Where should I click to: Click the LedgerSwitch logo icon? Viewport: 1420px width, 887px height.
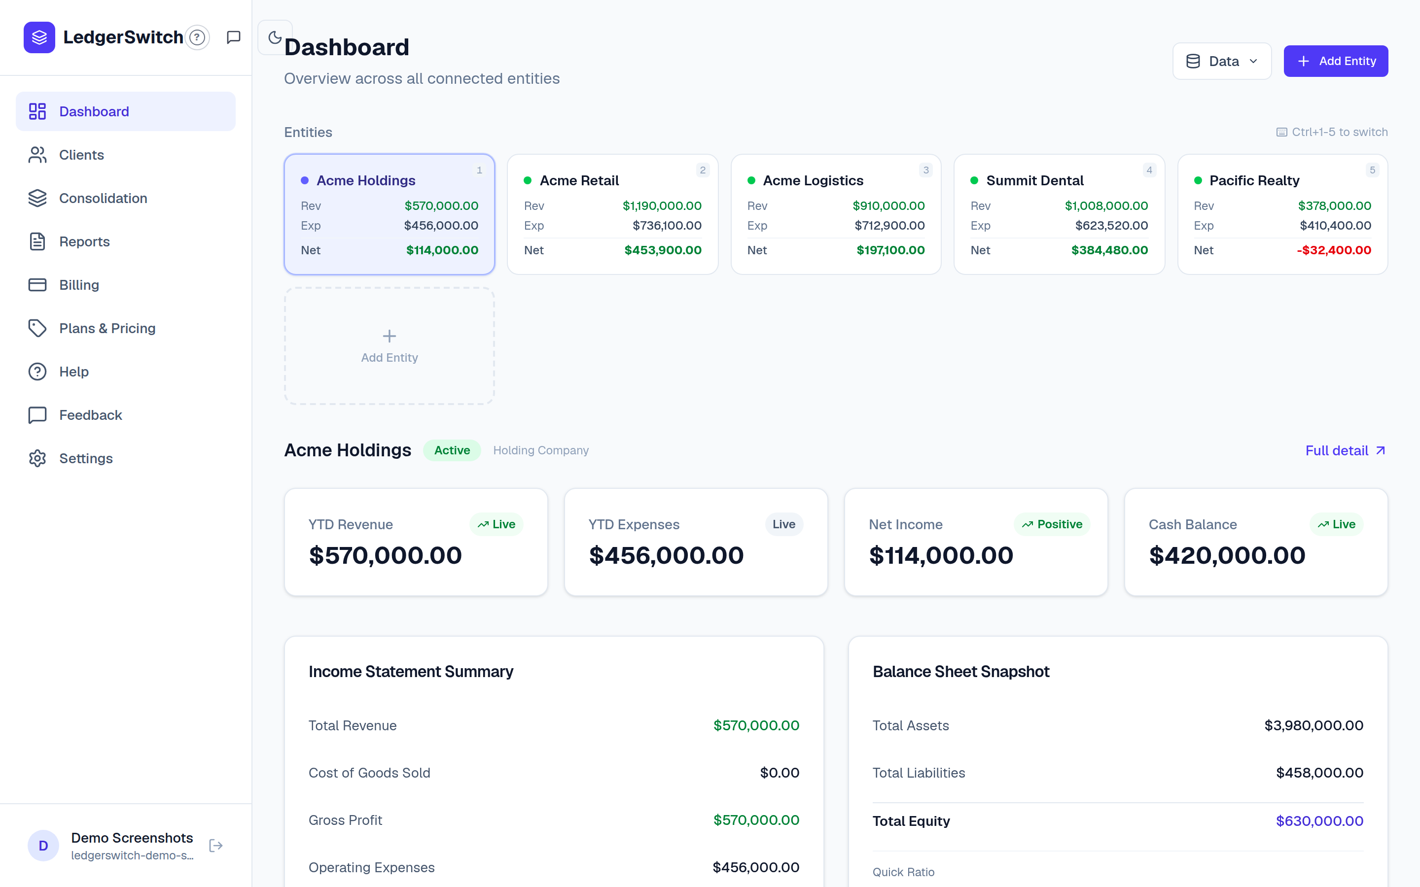pos(39,37)
